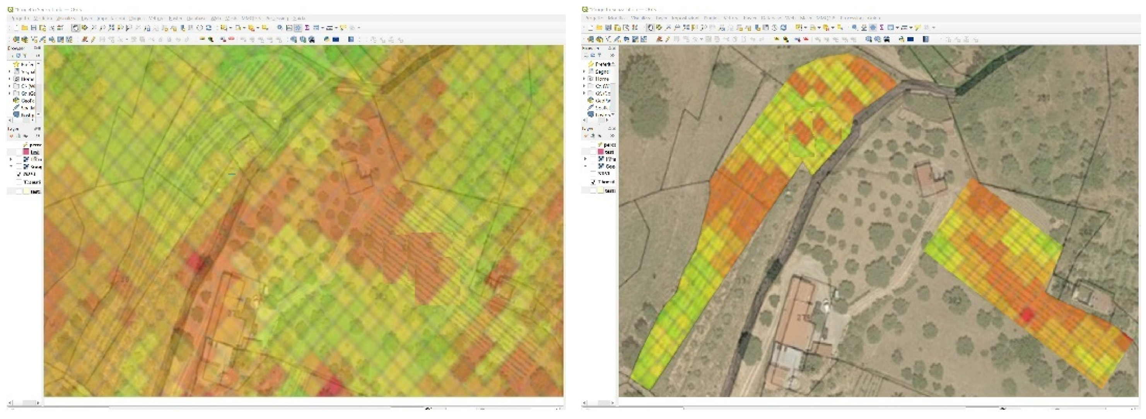Click the Refresh map icon in NDVI-overlay window
The image size is (1146, 419).
pyautogui.click(x=208, y=27)
